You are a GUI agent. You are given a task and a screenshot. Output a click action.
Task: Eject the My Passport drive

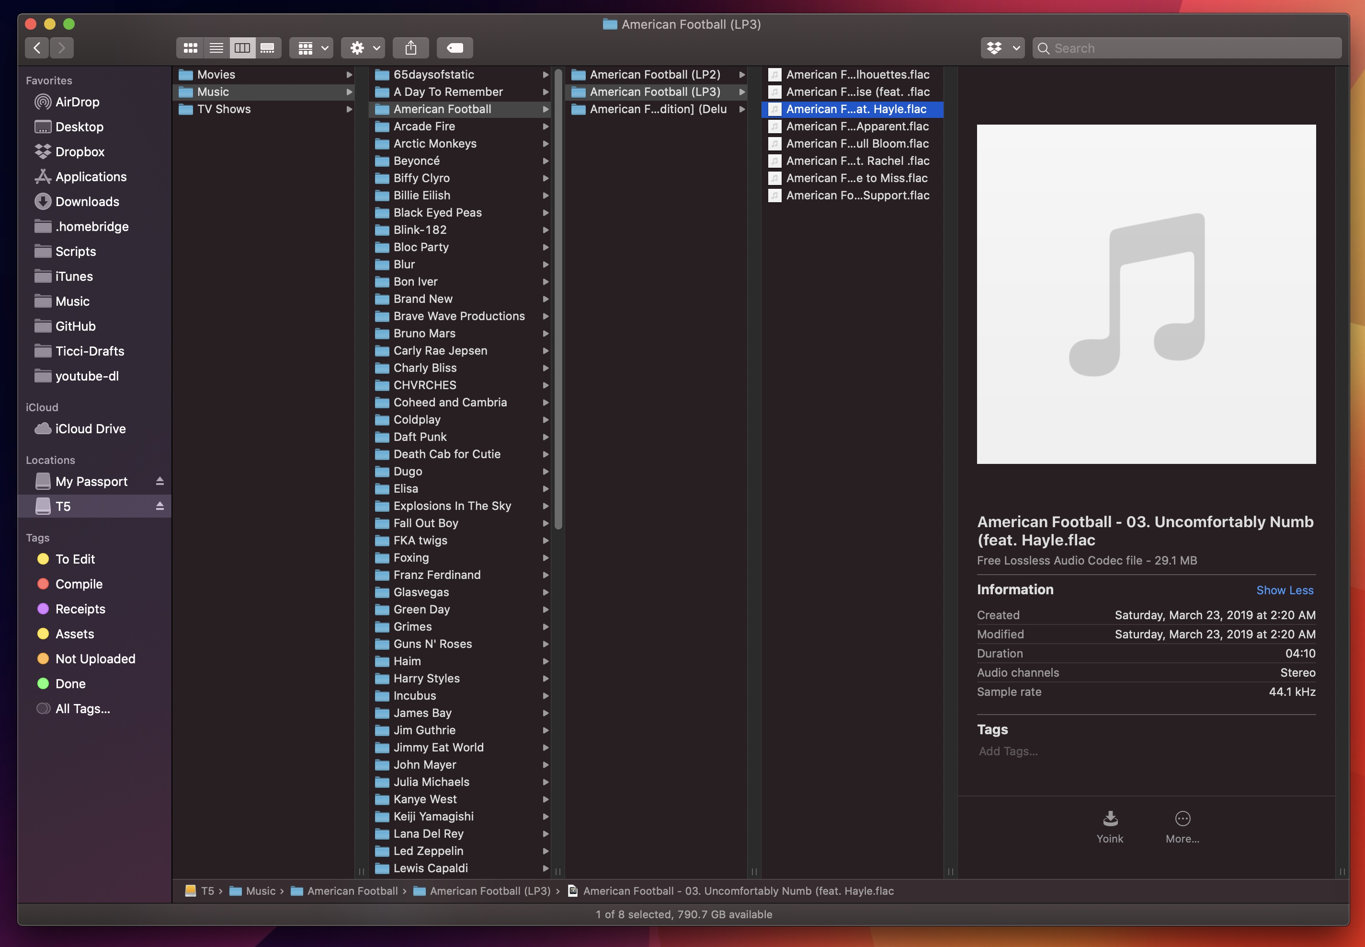159,481
